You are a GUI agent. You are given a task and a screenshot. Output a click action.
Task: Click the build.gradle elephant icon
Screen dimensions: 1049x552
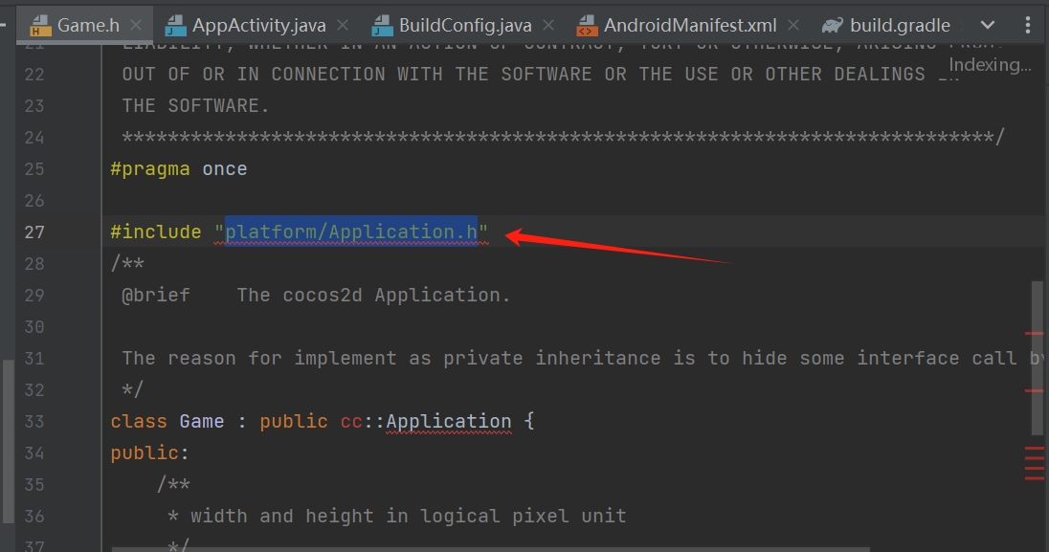(x=833, y=25)
